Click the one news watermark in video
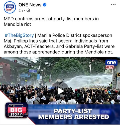 [111, 64]
